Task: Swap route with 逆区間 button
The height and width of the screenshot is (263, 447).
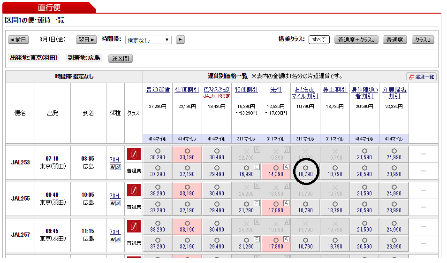Action: (x=120, y=59)
